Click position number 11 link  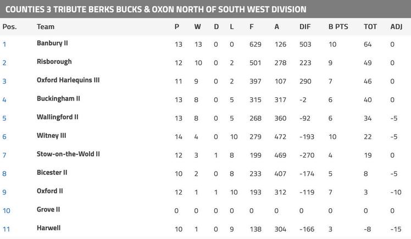[x=6, y=229]
